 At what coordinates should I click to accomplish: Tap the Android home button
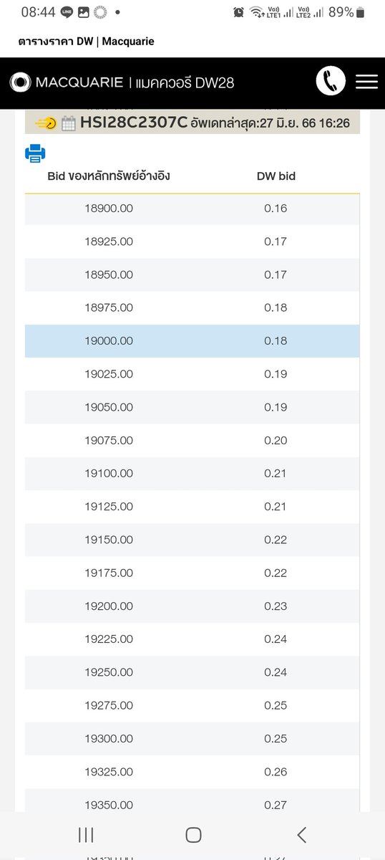click(192, 834)
